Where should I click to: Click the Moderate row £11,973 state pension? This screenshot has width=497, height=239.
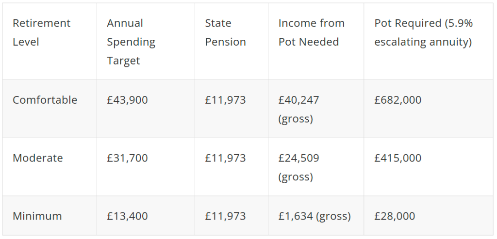click(x=225, y=158)
